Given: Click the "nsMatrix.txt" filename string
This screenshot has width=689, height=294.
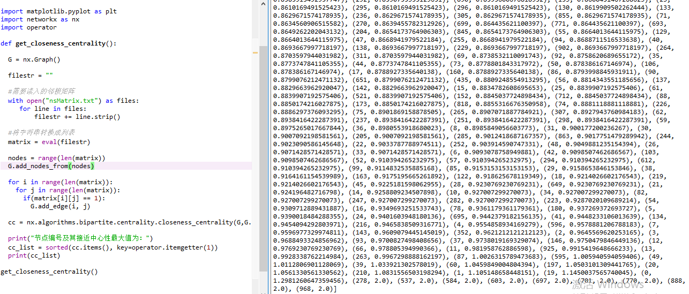Looking at the screenshot, I should [72, 100].
